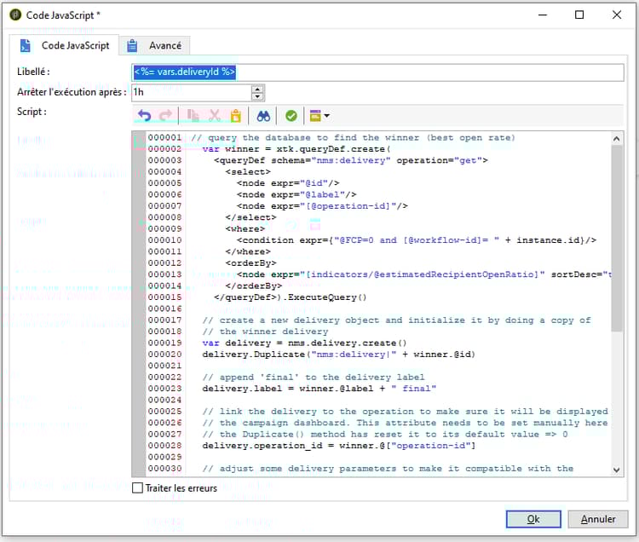Click the Cut scissors icon
Screen dimensions: 639x542
click(215, 115)
